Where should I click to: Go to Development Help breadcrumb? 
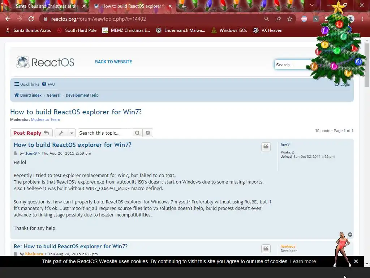[x=82, y=95]
